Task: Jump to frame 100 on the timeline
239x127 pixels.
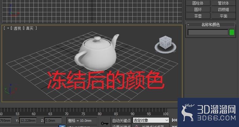Action: coord(166,114)
